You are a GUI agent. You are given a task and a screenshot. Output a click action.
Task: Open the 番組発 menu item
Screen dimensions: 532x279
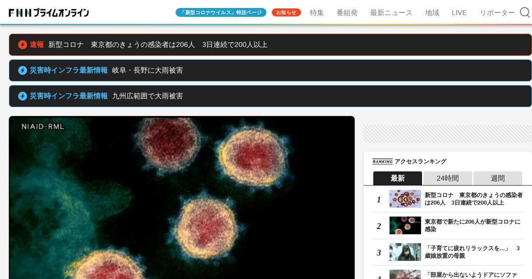(347, 13)
